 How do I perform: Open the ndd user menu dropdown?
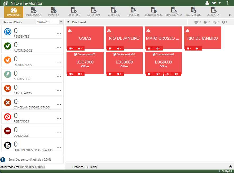(213, 3)
